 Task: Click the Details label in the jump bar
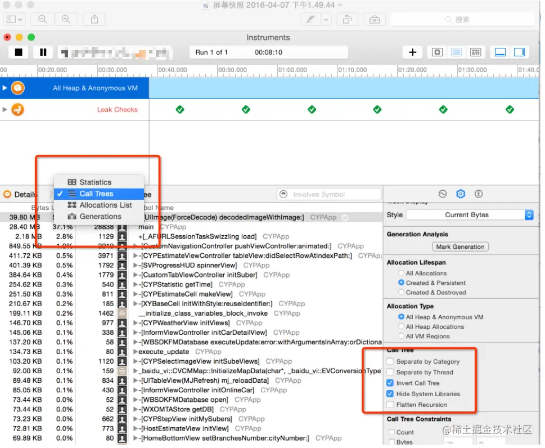point(25,194)
